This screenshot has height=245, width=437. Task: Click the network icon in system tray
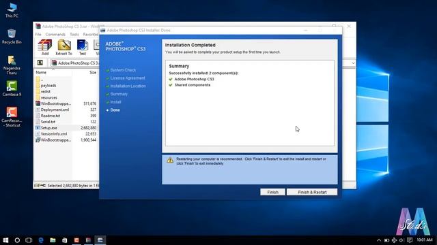[x=394, y=240]
